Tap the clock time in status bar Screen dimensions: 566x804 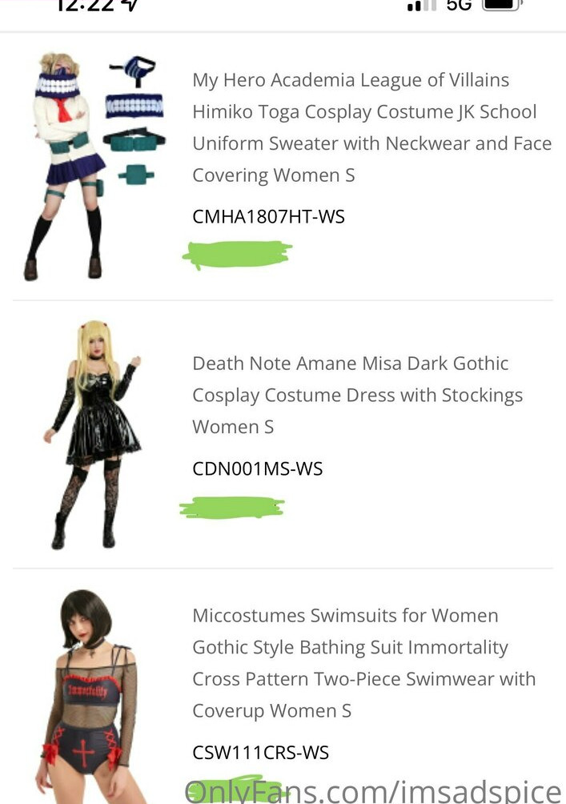point(85,5)
